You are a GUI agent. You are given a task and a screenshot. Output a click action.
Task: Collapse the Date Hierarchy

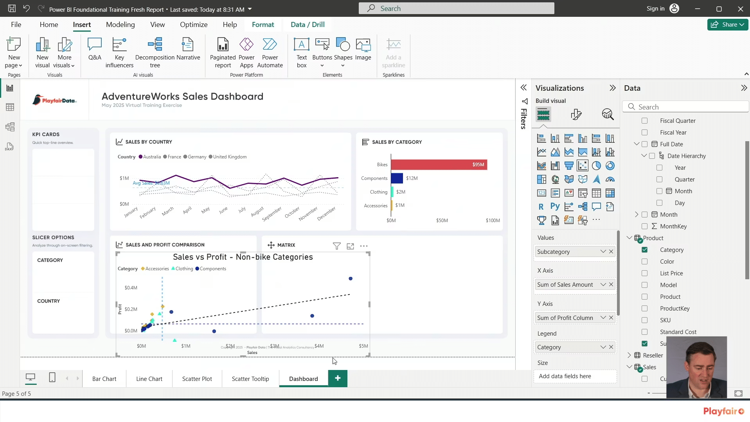click(644, 156)
